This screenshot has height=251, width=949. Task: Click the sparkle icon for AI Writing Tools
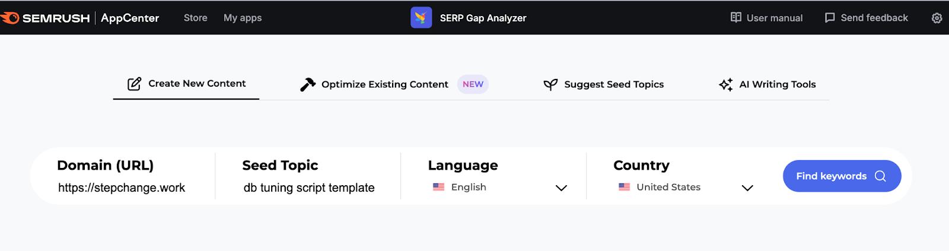pyautogui.click(x=725, y=84)
